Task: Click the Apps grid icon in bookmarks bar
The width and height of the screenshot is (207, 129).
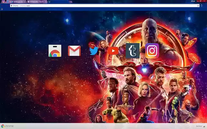Action: 2,9
